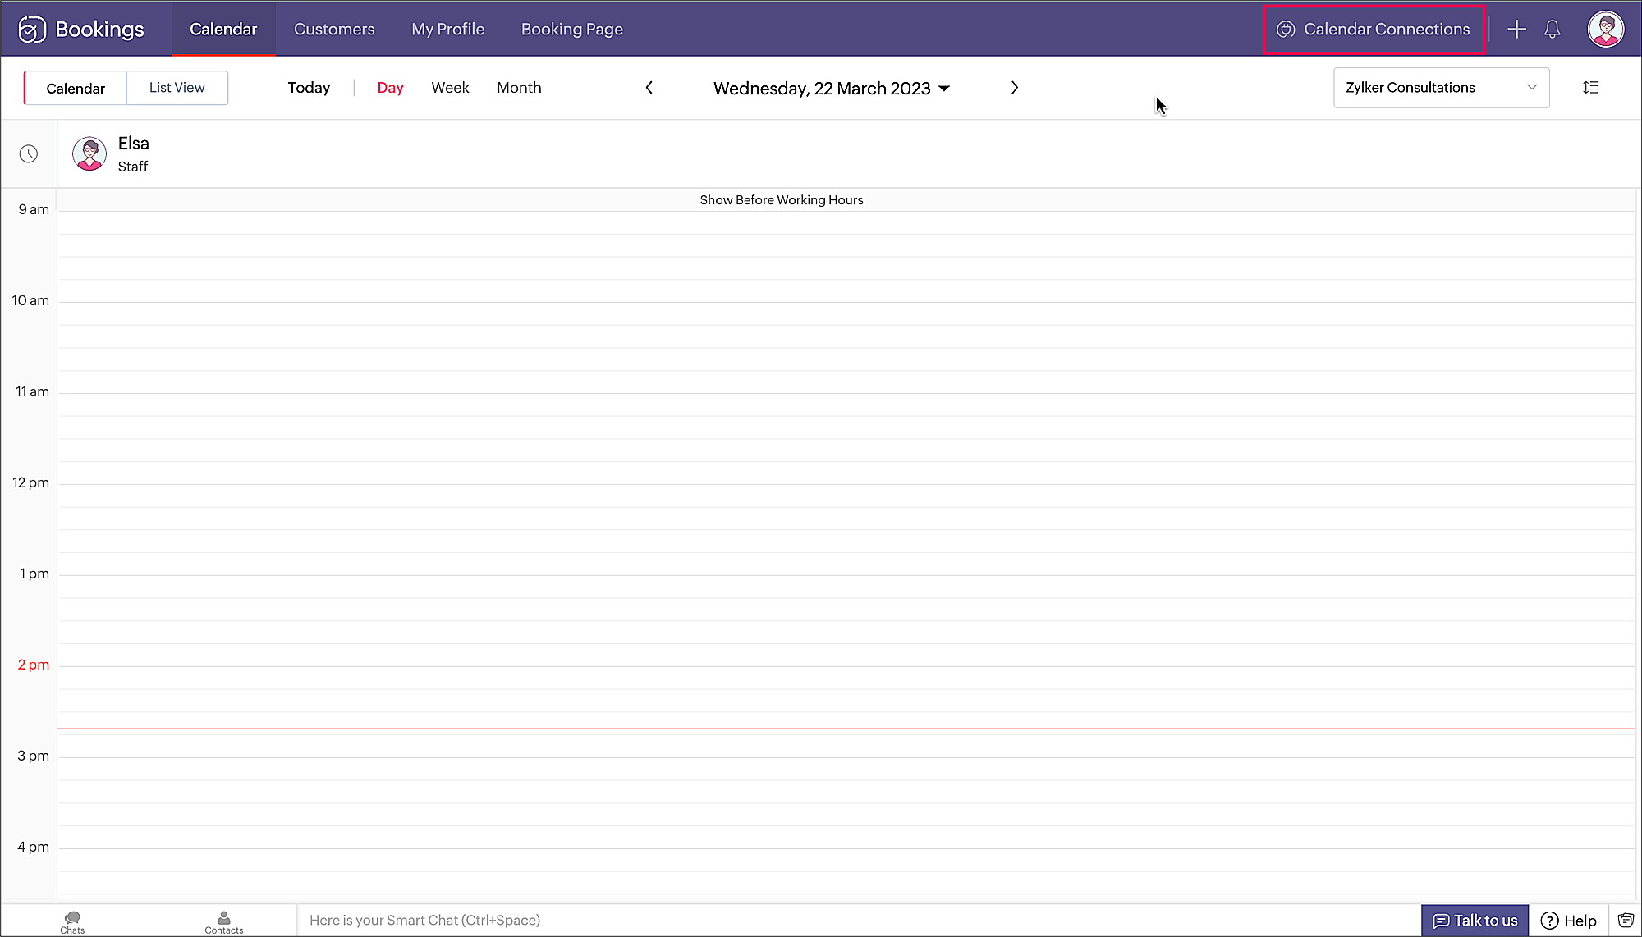1642x937 pixels.
Task: Select the Calendar view toggle
Action: click(76, 89)
